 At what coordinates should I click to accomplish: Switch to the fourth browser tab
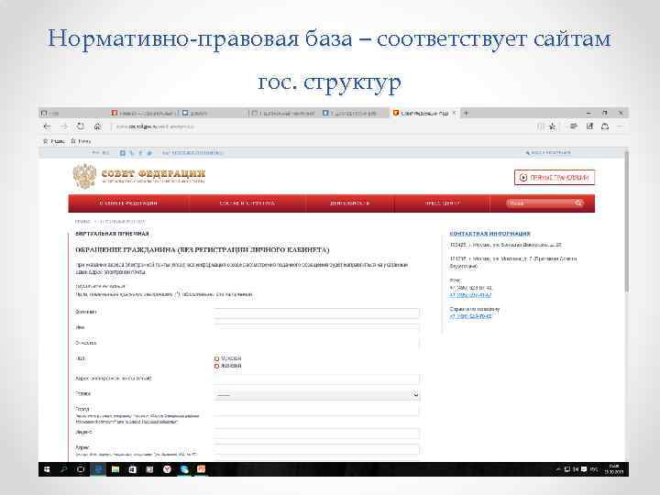click(283, 114)
